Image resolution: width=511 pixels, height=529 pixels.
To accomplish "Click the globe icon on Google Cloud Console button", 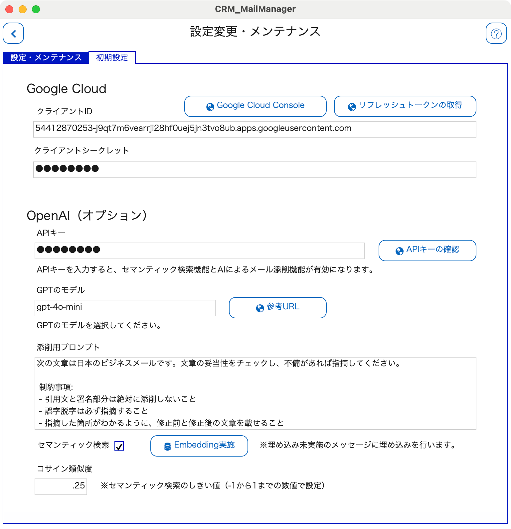I will click(x=210, y=107).
